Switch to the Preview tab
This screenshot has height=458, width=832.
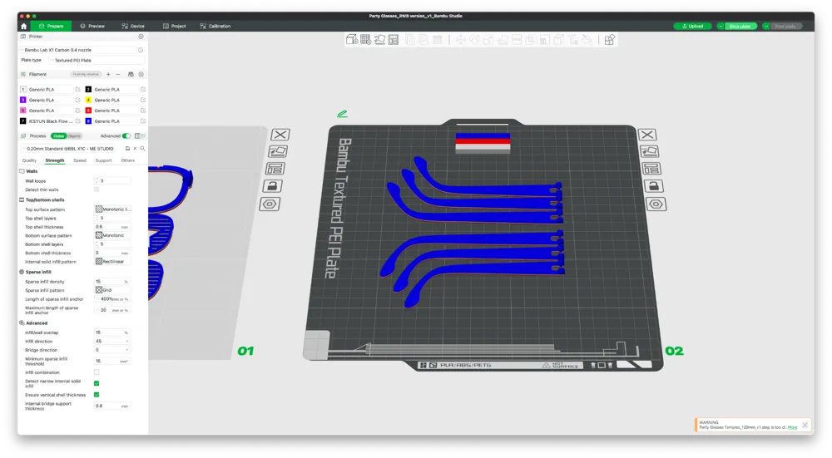coord(92,26)
